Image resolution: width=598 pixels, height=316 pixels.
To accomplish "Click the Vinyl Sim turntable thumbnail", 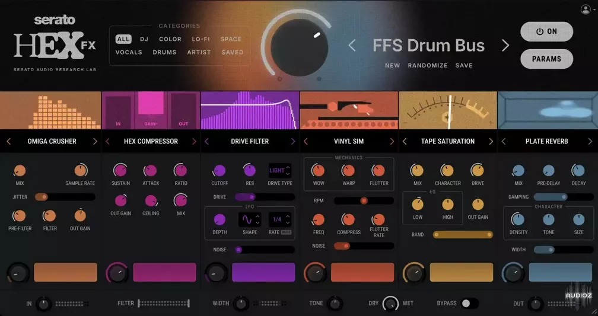I will coord(349,110).
